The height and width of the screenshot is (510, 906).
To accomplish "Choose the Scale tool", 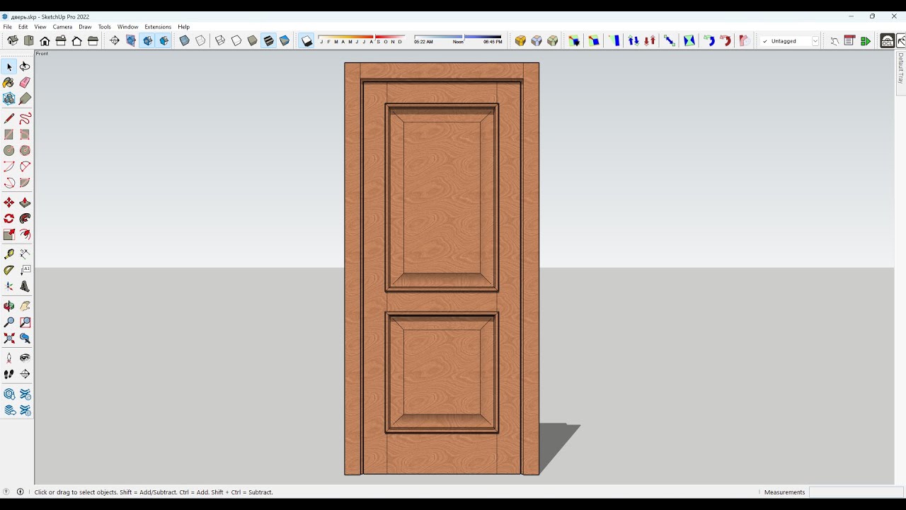I will (9, 234).
